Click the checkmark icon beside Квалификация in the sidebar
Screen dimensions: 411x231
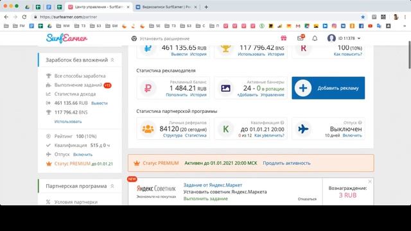pos(48,145)
